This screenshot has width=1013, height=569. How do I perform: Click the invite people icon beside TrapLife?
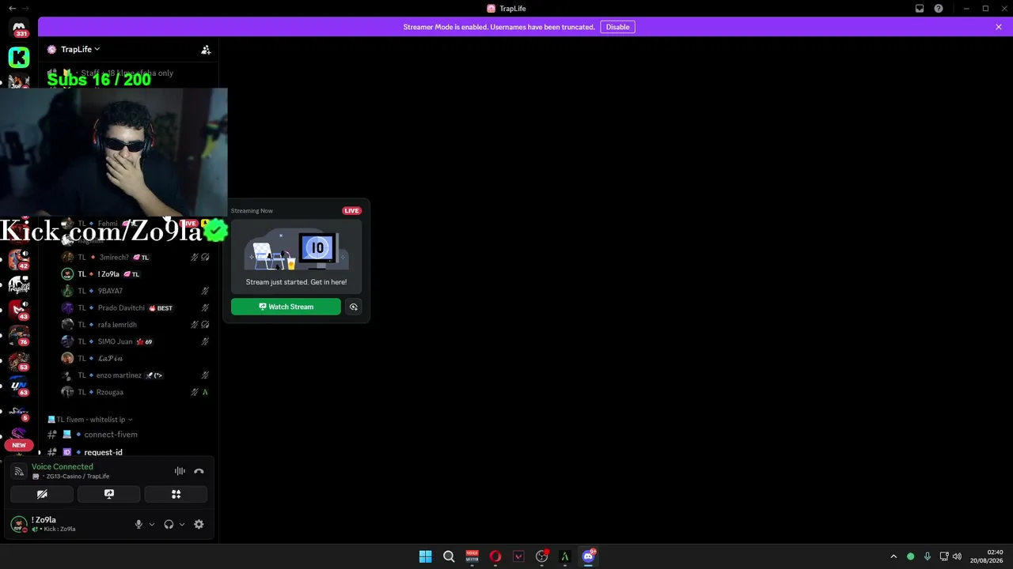[206, 49]
